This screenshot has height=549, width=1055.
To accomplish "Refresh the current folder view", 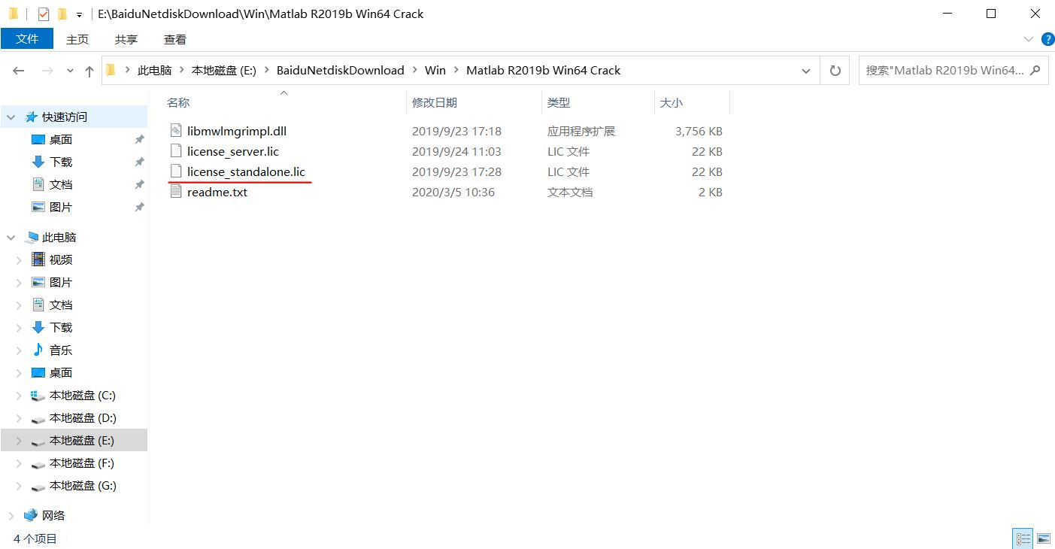I will tap(835, 71).
